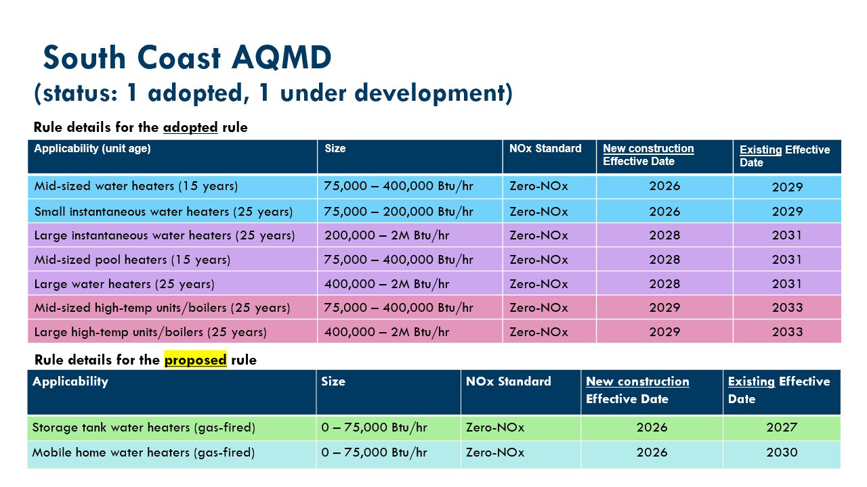867x487 pixels.
Task: Click the 2030 existing date for mobile home heaters
Action: (x=782, y=453)
